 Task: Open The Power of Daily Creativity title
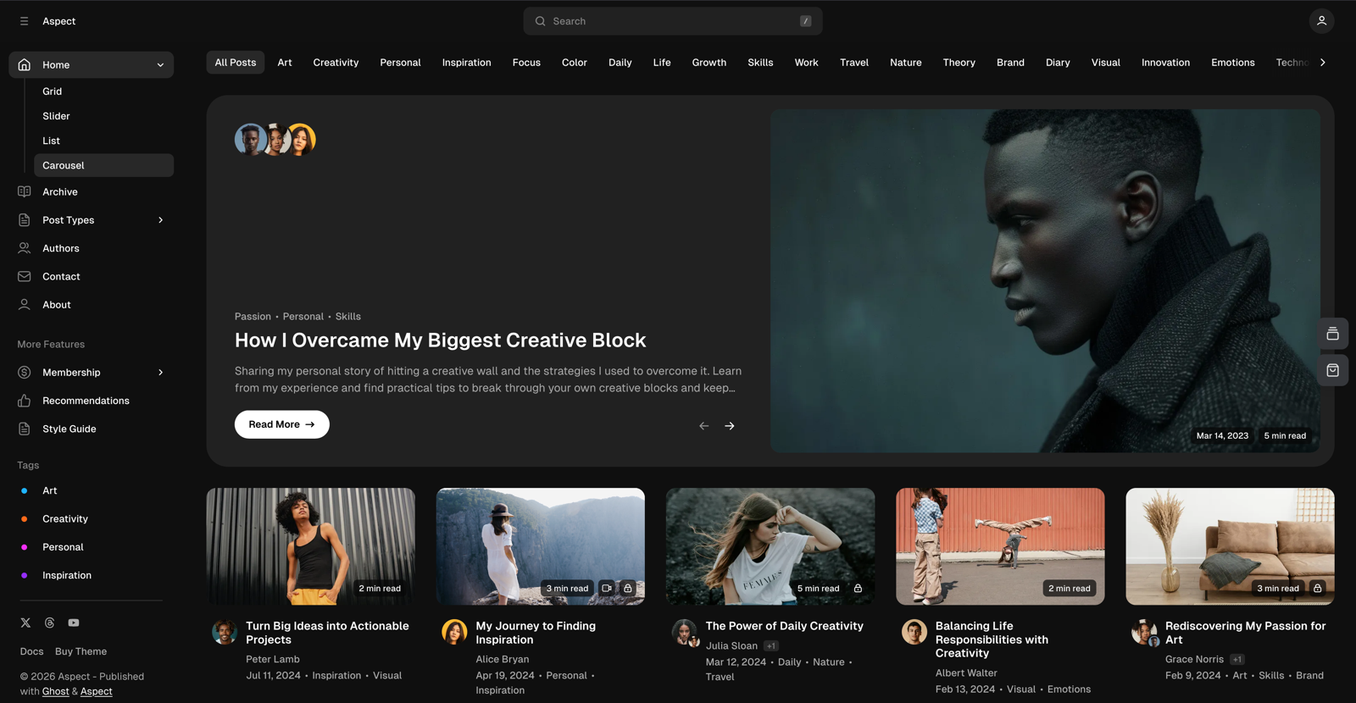coord(784,626)
